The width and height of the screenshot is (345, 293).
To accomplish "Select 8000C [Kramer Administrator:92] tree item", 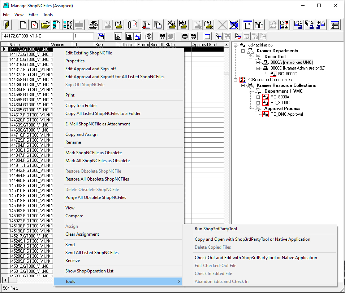I will (x=298, y=68).
